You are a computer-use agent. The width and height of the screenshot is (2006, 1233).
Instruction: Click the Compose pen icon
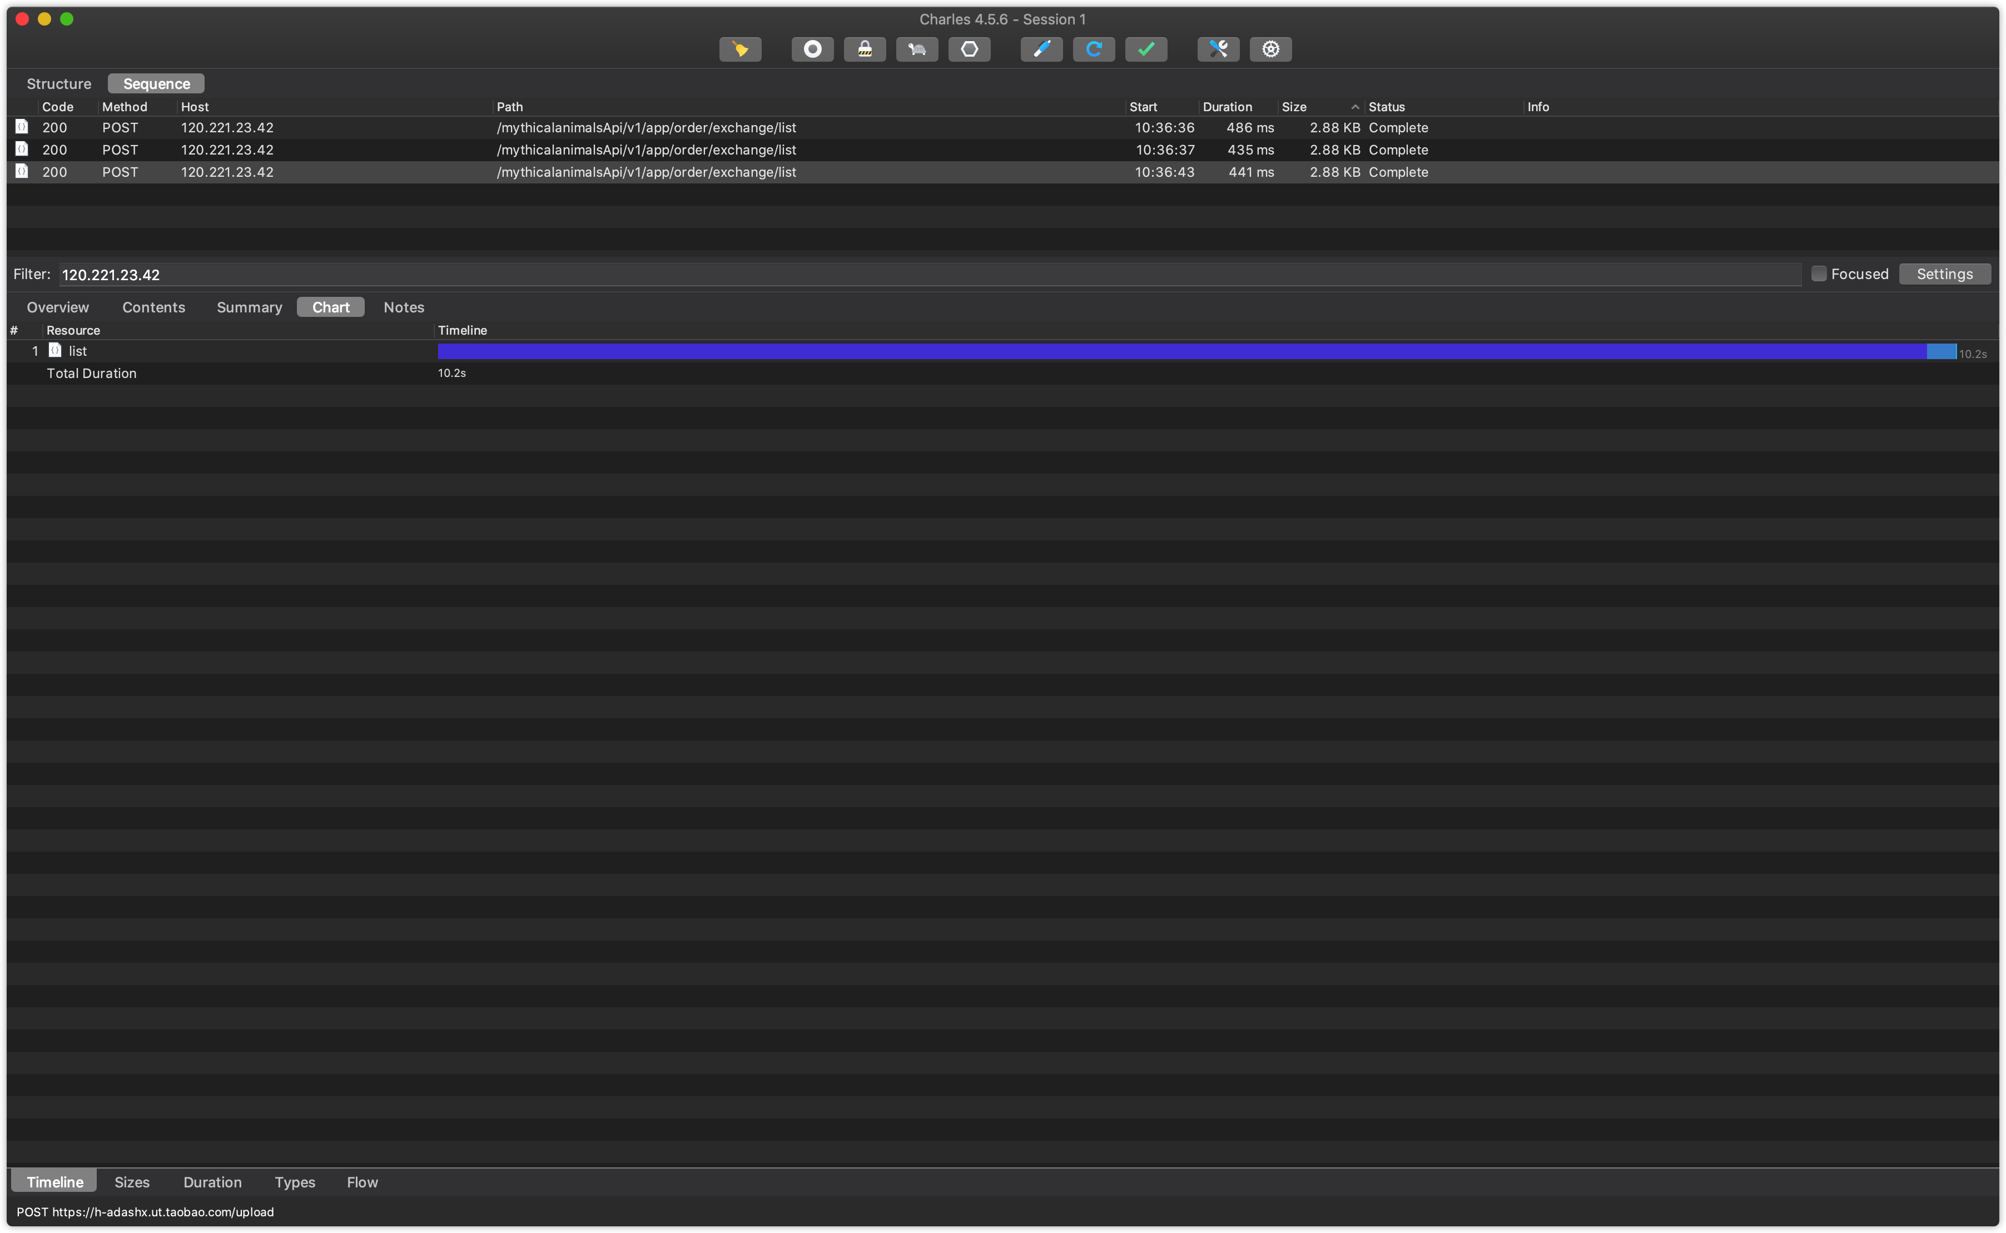[1041, 49]
